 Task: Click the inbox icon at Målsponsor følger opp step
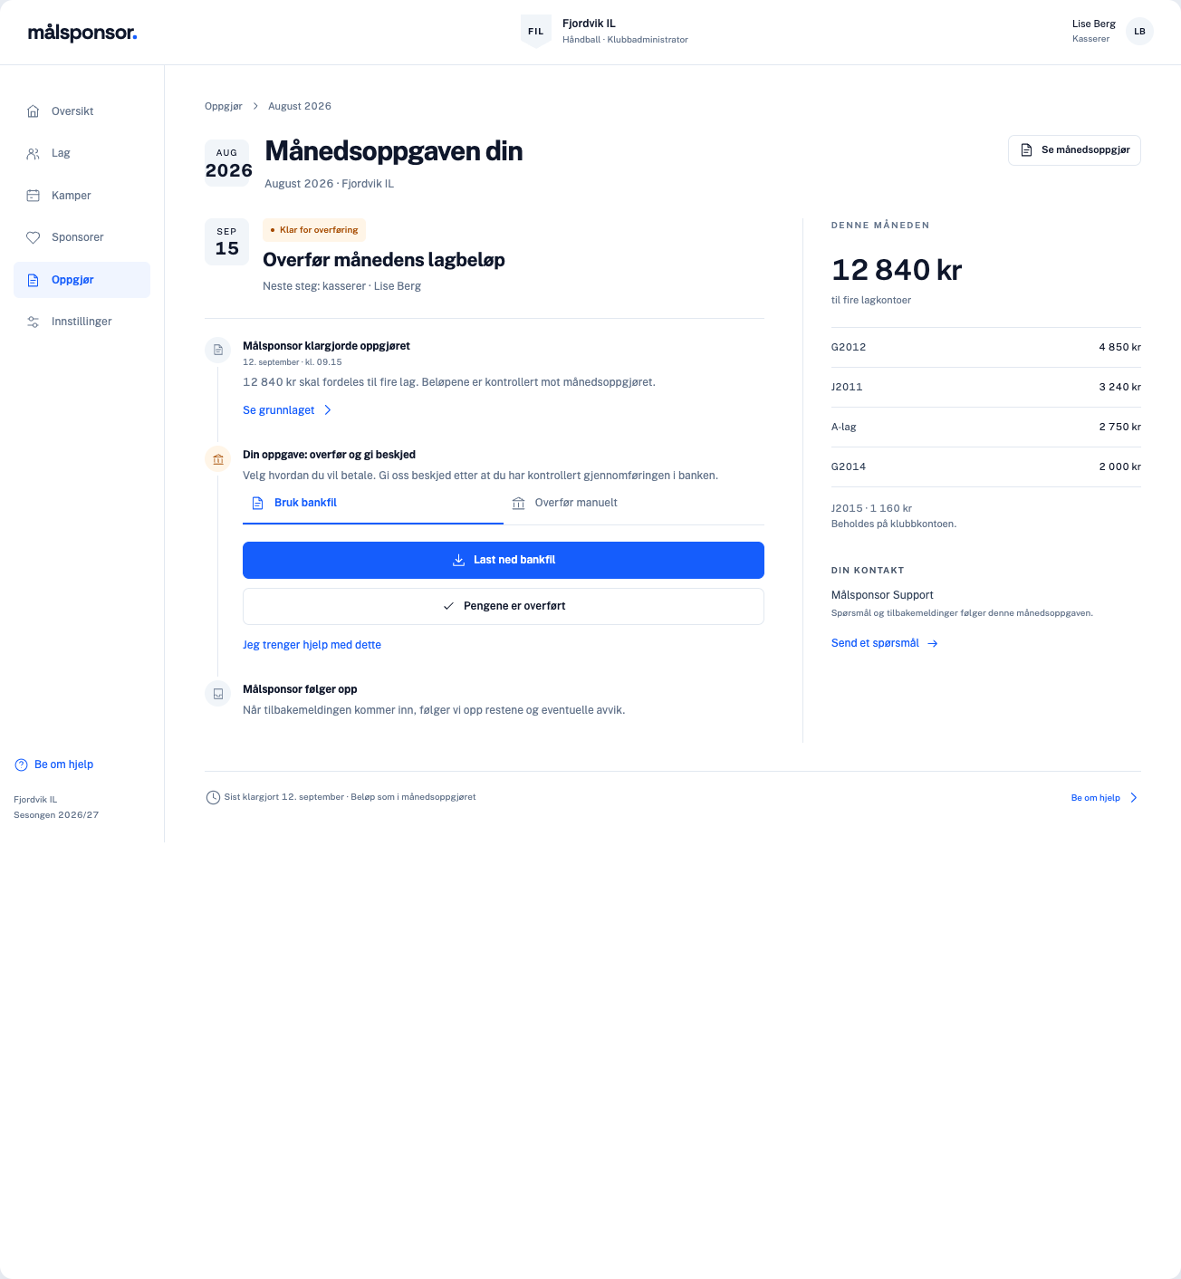tap(218, 694)
